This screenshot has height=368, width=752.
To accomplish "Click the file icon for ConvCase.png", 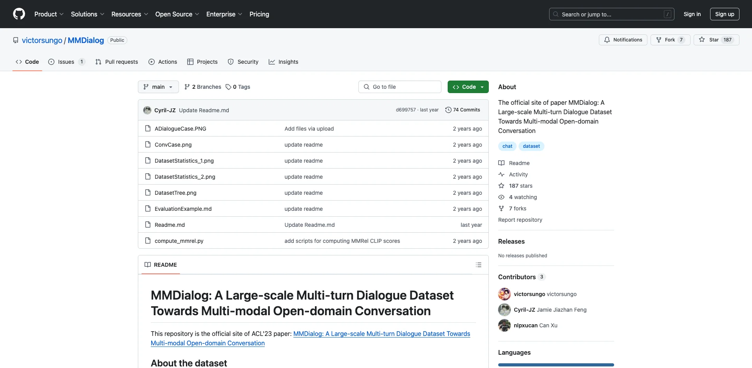I will [x=148, y=144].
